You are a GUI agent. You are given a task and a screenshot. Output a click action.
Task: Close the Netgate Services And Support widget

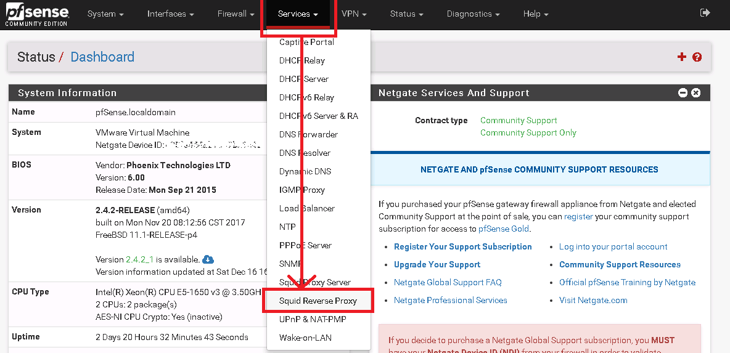[x=695, y=93]
